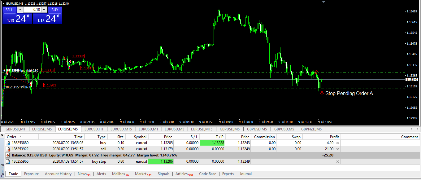421x180 pixels.
Task: Sort by the T / P column header
Action: click(x=213, y=137)
